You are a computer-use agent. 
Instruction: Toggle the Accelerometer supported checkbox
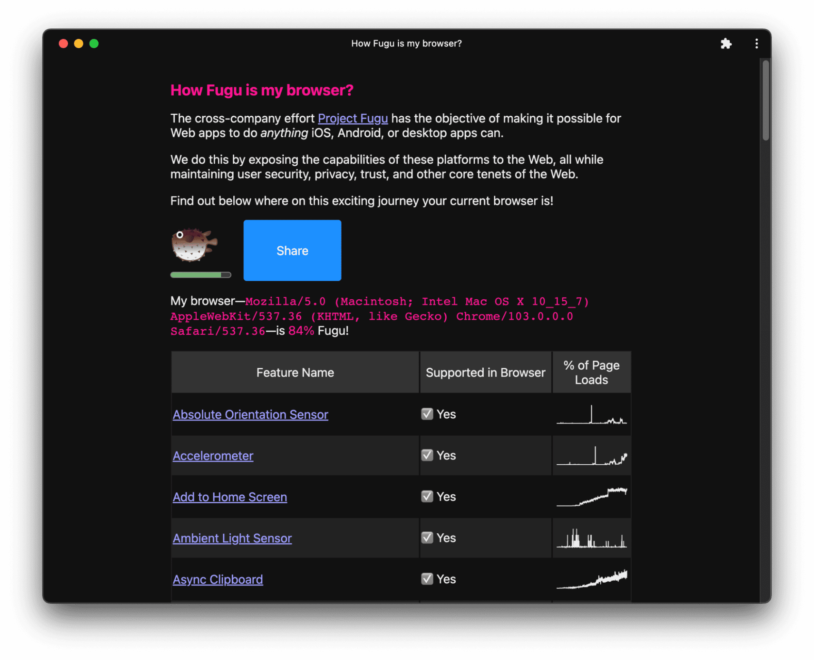coord(428,455)
